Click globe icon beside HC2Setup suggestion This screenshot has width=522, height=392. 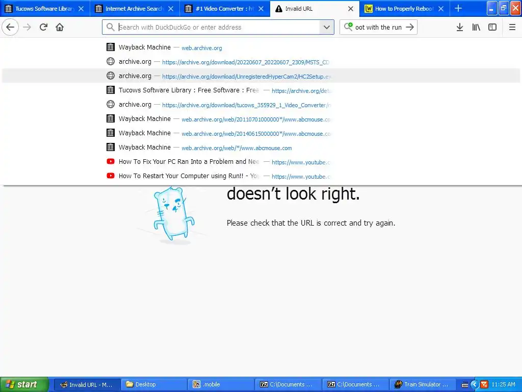click(111, 76)
